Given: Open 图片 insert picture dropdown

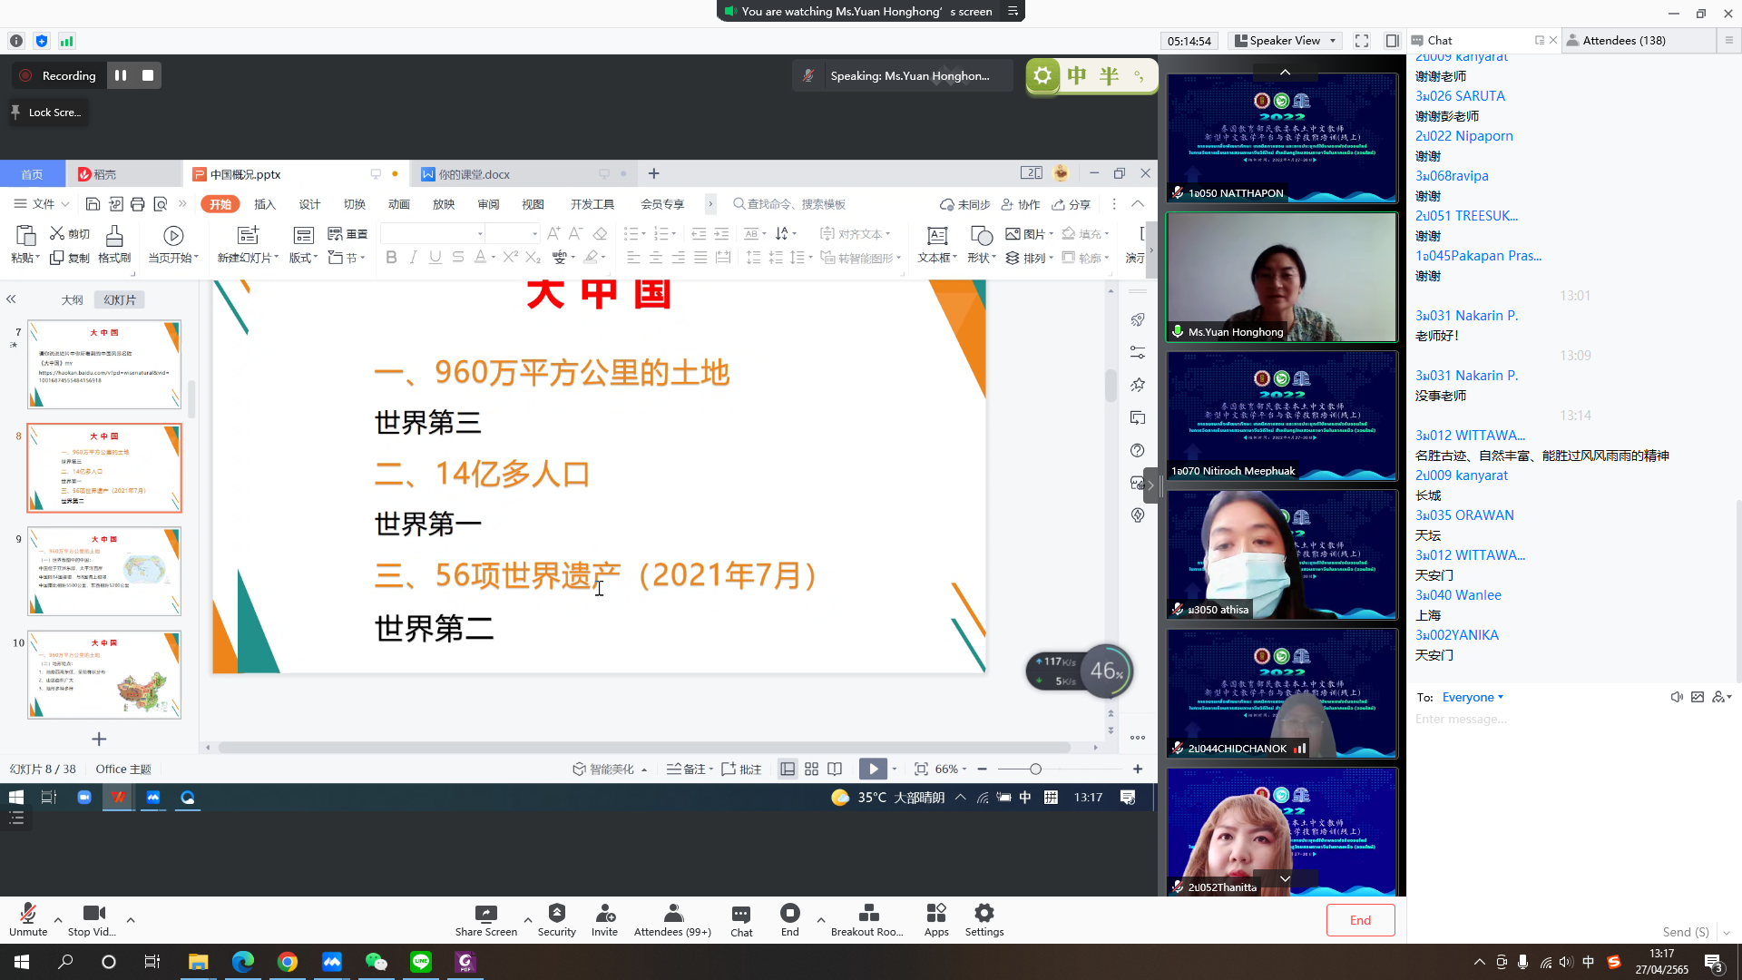Looking at the screenshot, I should pos(1030,234).
